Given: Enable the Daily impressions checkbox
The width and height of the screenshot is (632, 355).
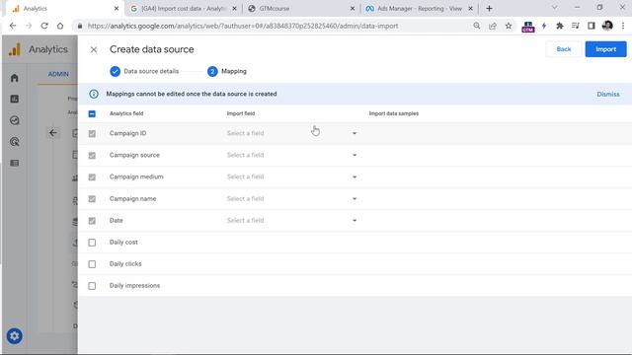Looking at the screenshot, I should 92,286.
